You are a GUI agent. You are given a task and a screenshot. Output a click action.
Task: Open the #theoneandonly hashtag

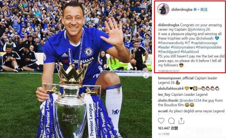pos(171,43)
